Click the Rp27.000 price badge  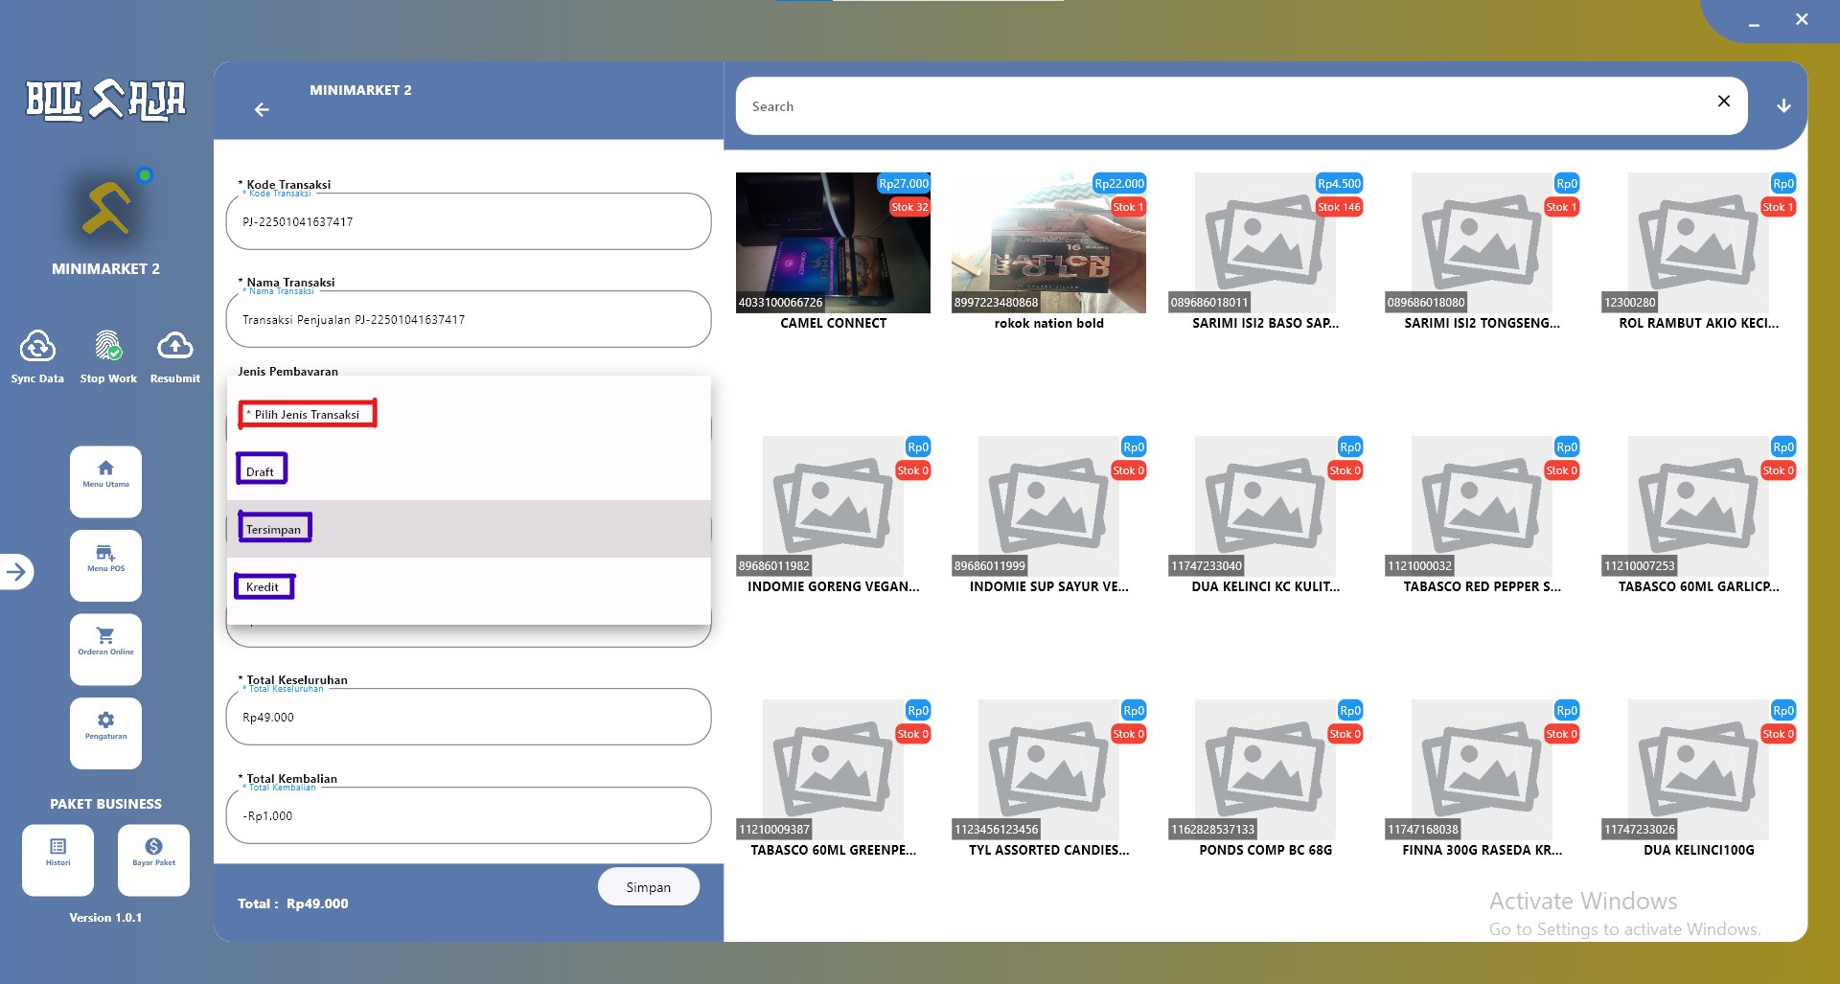(904, 183)
